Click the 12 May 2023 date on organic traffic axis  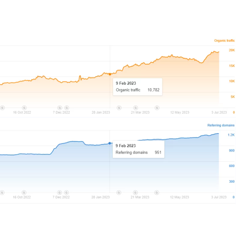tap(180, 112)
